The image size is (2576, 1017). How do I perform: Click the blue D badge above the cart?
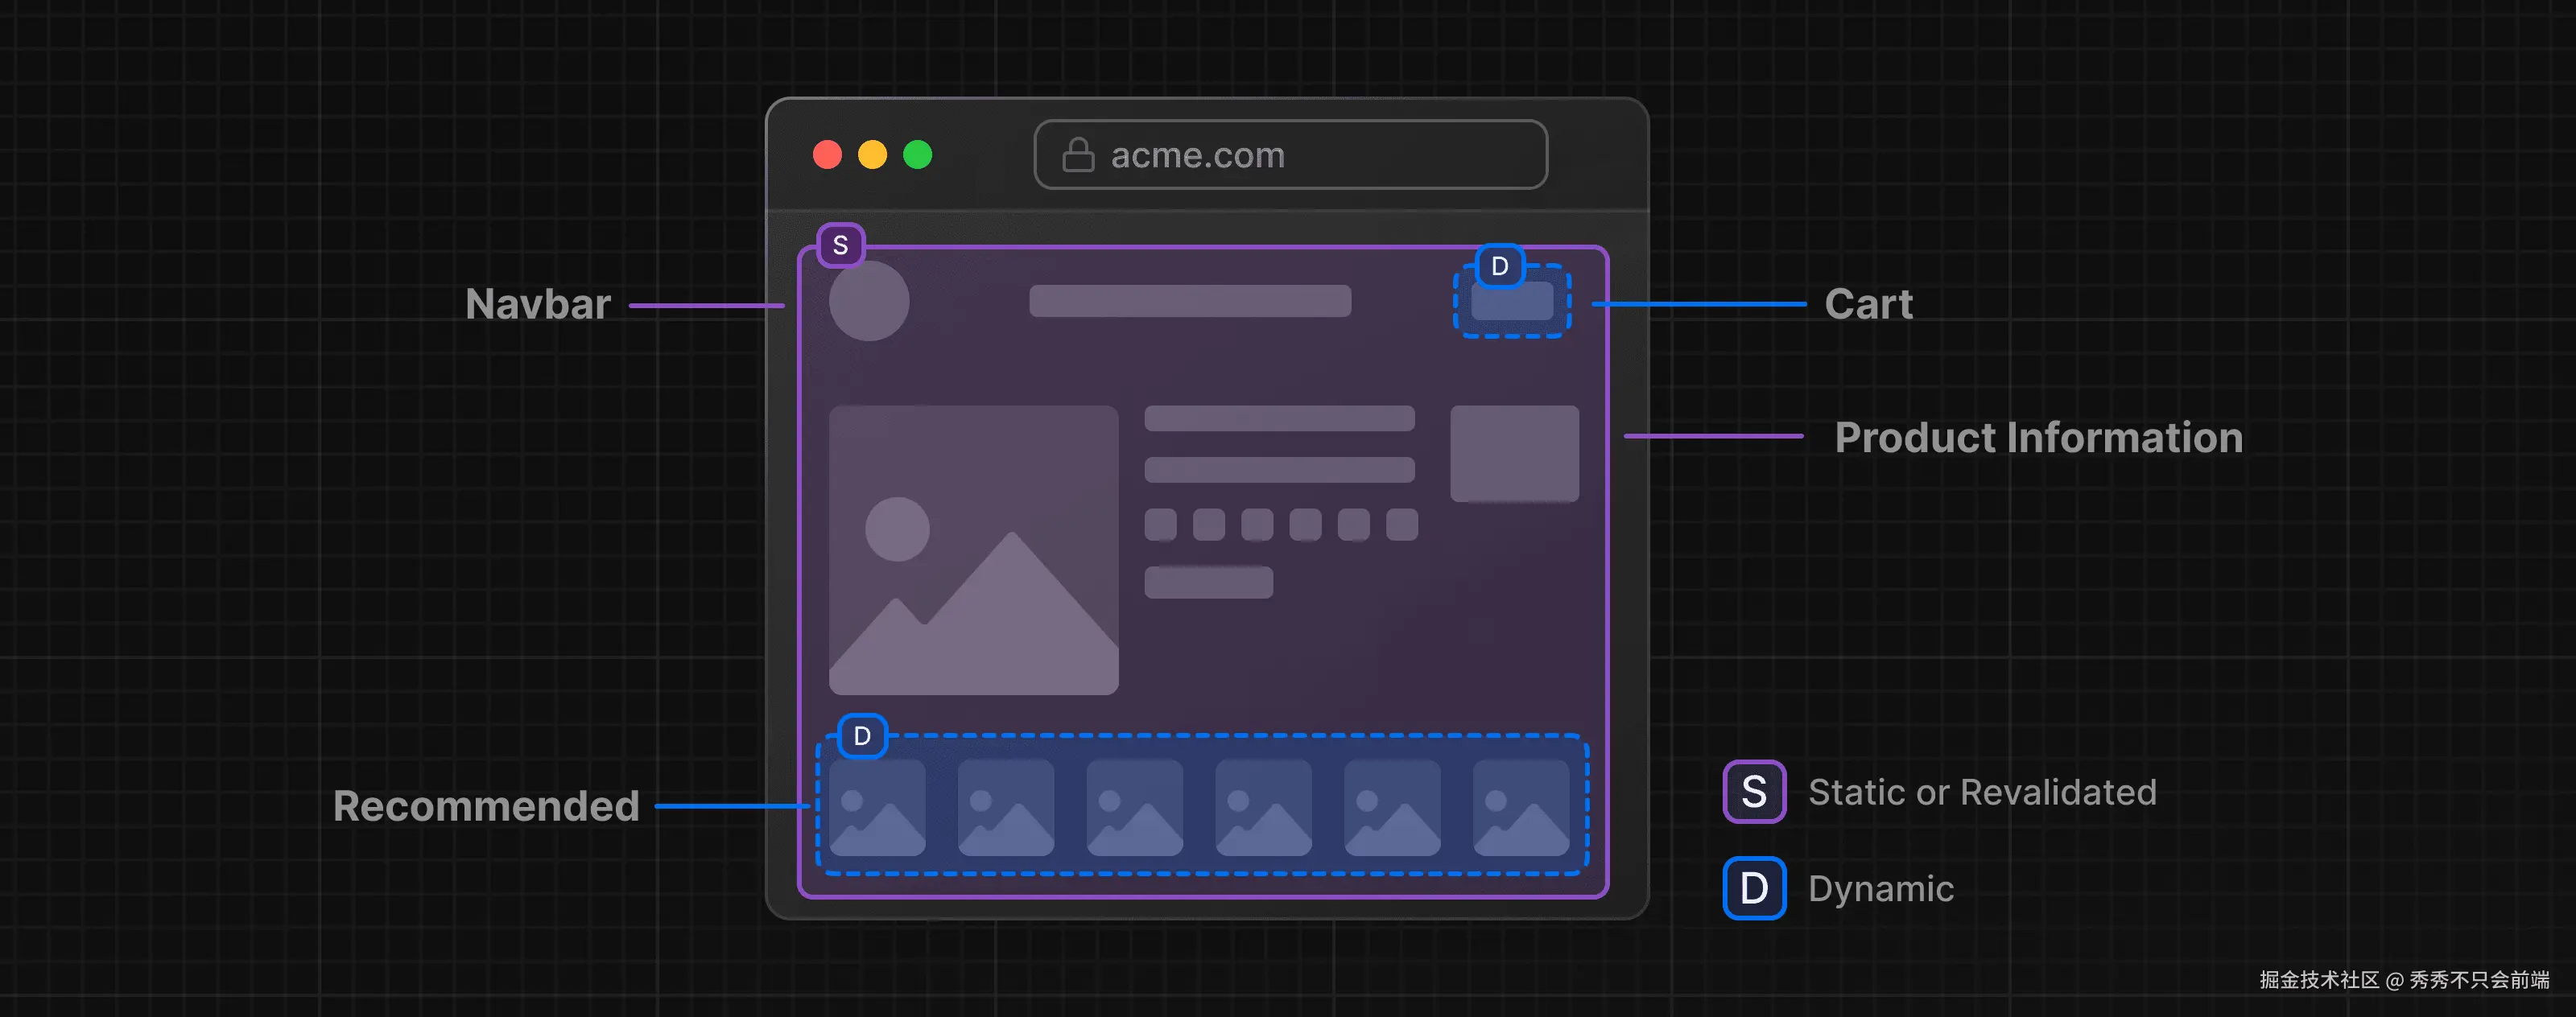pos(1499,266)
